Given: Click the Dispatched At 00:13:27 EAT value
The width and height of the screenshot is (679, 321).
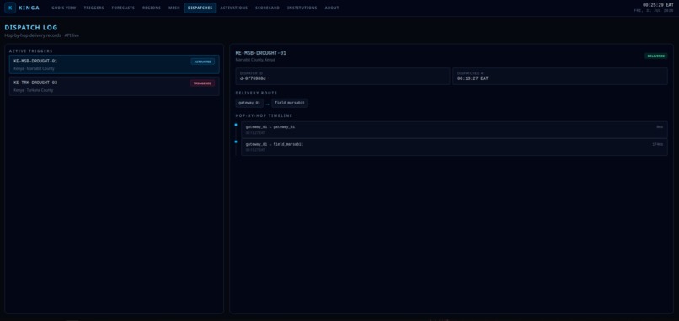Looking at the screenshot, I should point(473,78).
